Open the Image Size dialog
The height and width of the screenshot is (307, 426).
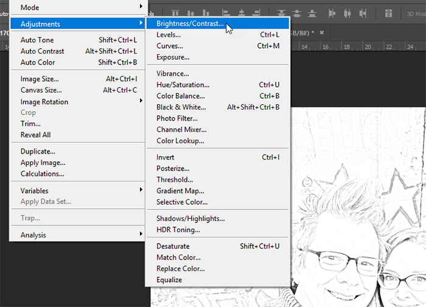(x=40, y=79)
